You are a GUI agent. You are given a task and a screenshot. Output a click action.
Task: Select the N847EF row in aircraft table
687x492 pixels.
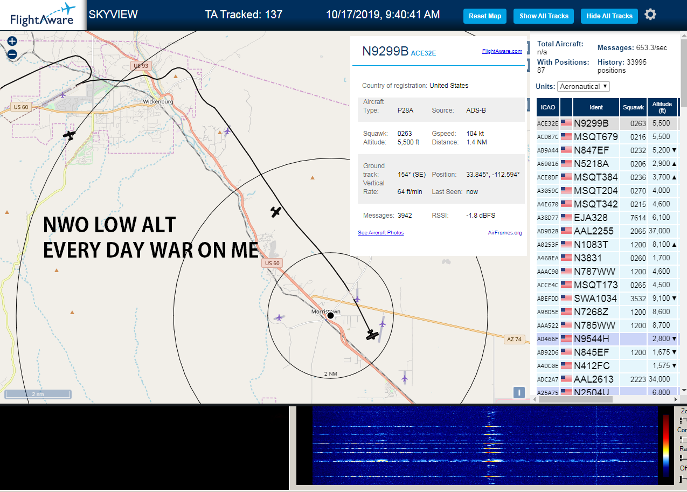(x=607, y=150)
